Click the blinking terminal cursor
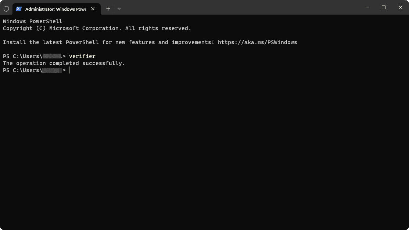Screen dimensions: 409x230 pyautogui.click(x=69, y=70)
